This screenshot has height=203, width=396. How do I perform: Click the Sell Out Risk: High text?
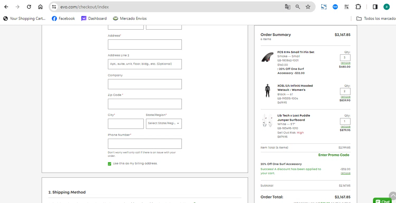(290, 133)
